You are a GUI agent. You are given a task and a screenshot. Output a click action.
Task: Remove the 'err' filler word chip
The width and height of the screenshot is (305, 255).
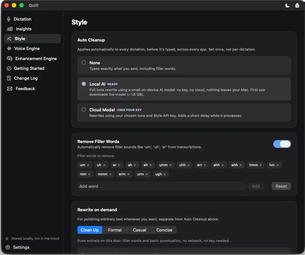(205, 165)
